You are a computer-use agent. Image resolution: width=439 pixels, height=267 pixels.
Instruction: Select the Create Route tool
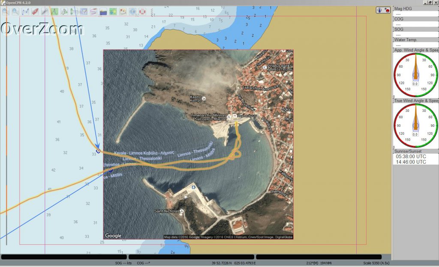point(25,11)
